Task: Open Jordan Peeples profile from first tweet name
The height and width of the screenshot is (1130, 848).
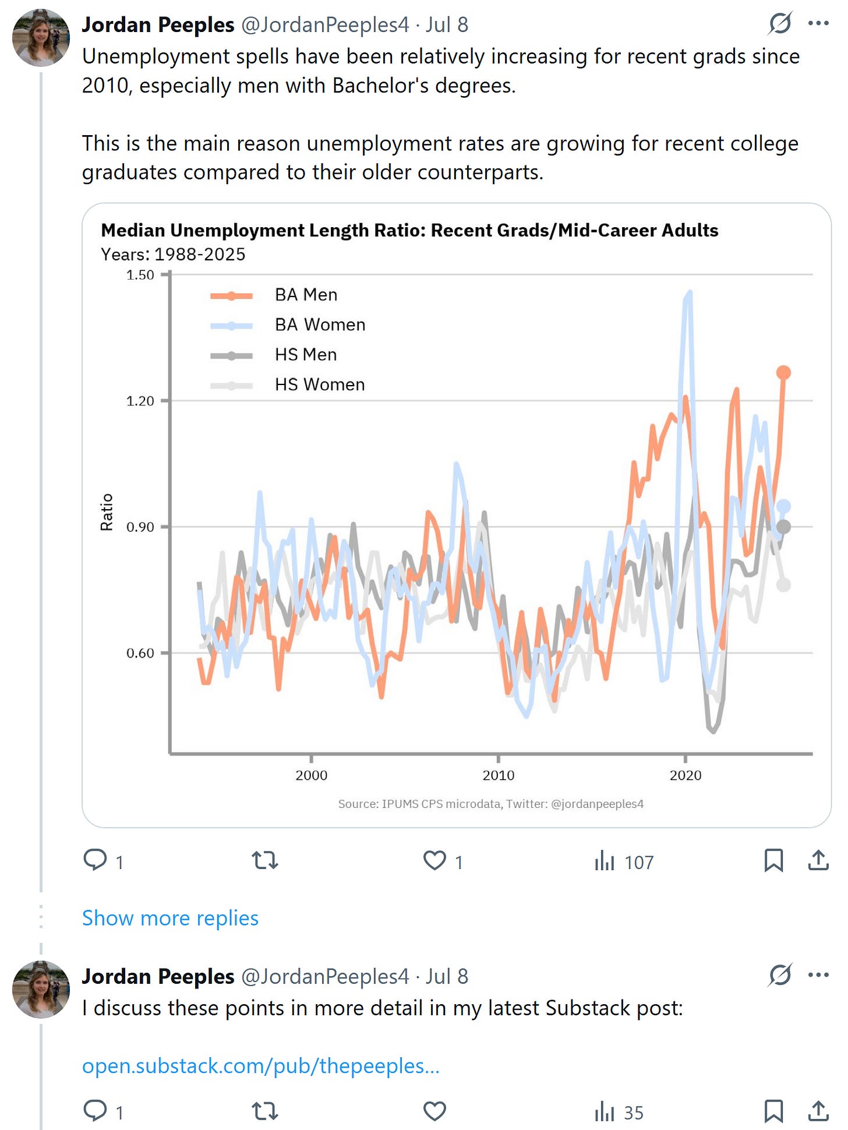Action: (158, 25)
